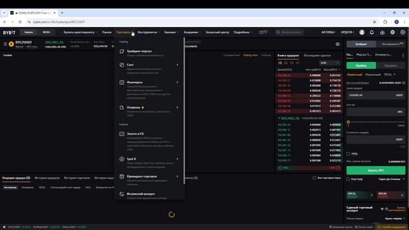Expand the Спот submenu arrow
409x230 pixels.
click(178, 65)
